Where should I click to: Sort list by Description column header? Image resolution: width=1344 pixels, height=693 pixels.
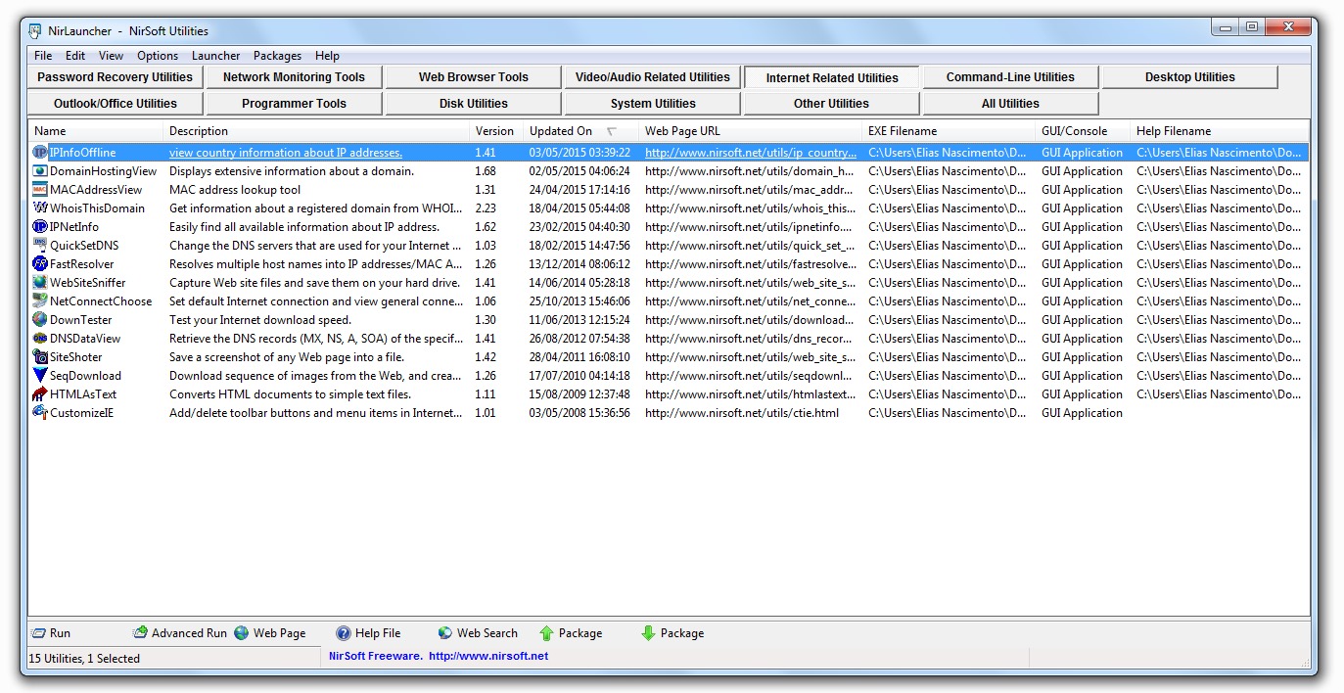[316, 131]
